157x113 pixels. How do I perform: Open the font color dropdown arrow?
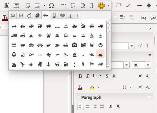click(x=86, y=87)
